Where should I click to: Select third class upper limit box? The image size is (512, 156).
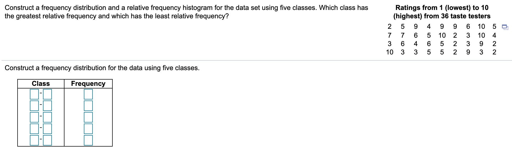click(x=47, y=117)
